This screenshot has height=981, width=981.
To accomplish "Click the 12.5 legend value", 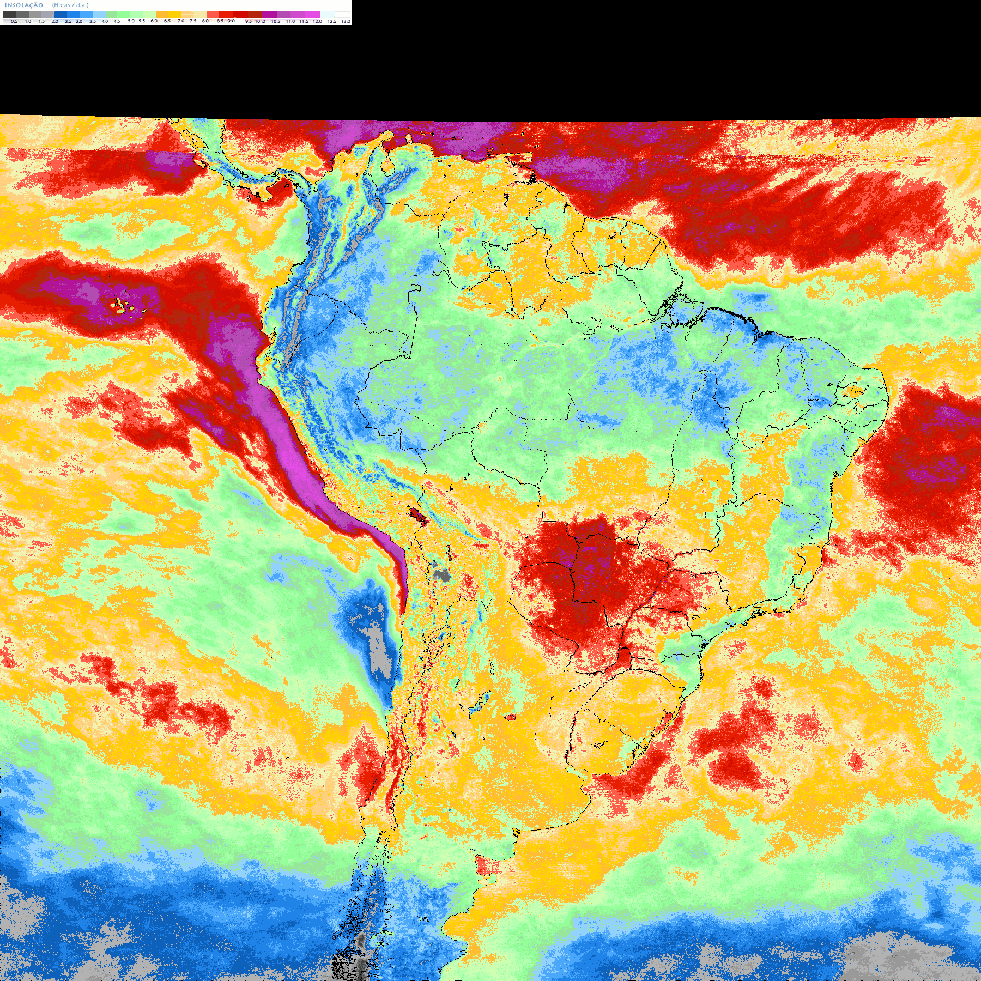I will click(332, 21).
